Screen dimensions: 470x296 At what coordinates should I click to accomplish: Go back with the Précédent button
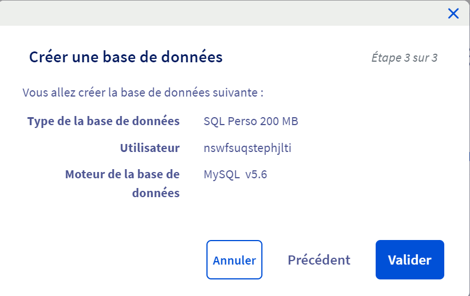319,260
